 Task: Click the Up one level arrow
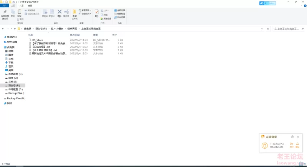tap(15, 29)
